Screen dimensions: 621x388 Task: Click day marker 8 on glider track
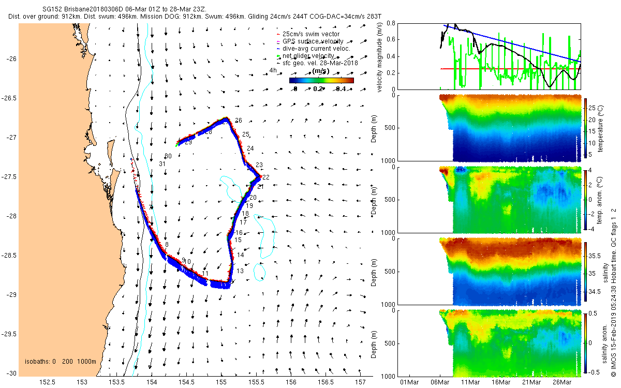coord(167,245)
